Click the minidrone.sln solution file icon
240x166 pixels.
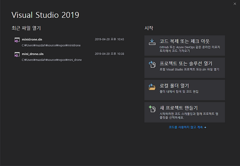tap(17, 40)
